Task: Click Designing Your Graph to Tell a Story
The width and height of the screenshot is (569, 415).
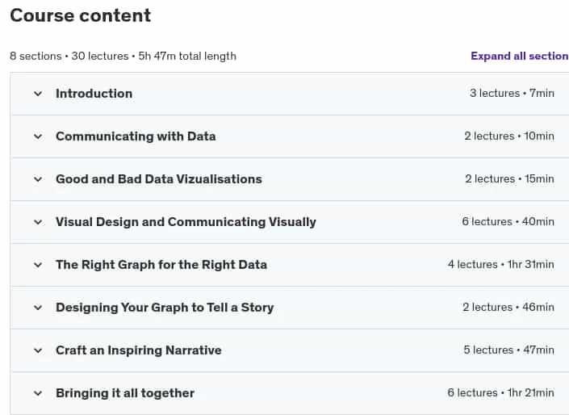Action: point(165,308)
